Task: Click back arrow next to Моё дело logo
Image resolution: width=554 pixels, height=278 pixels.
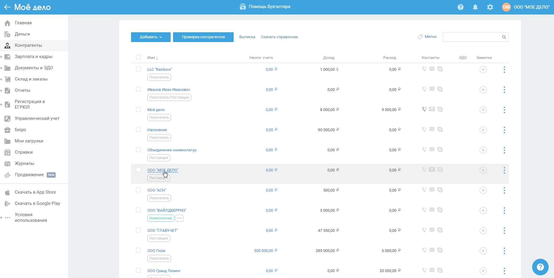Action: [7, 7]
